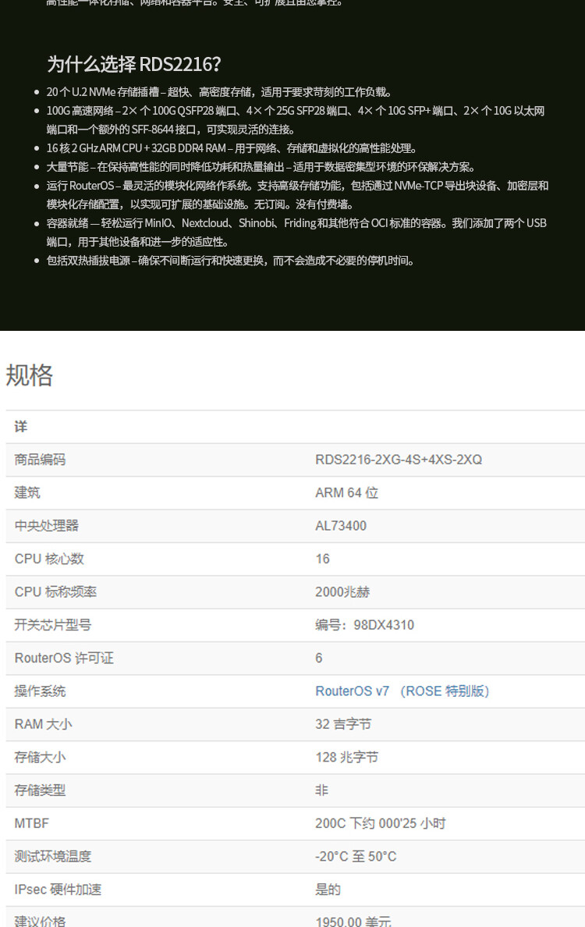This screenshot has height=927, width=585.
Task: Click the 开关芯片型号 label
Action: coord(52,625)
